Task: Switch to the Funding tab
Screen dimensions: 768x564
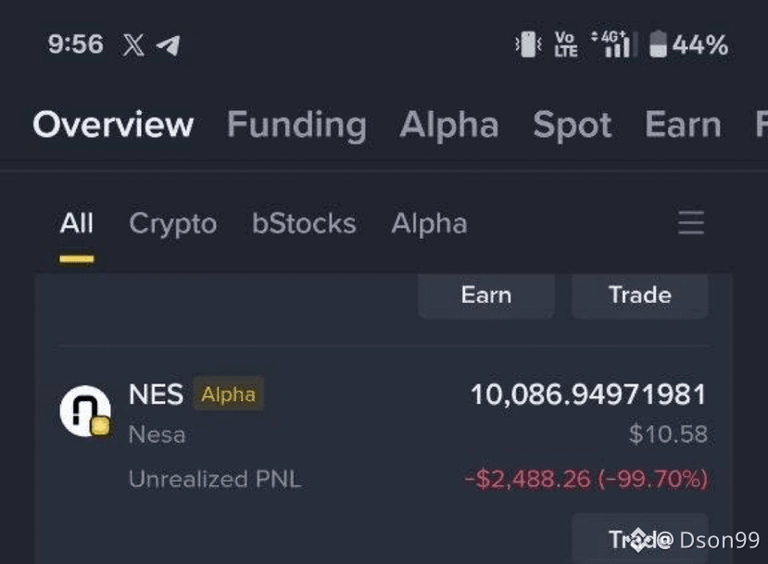Action: click(296, 124)
